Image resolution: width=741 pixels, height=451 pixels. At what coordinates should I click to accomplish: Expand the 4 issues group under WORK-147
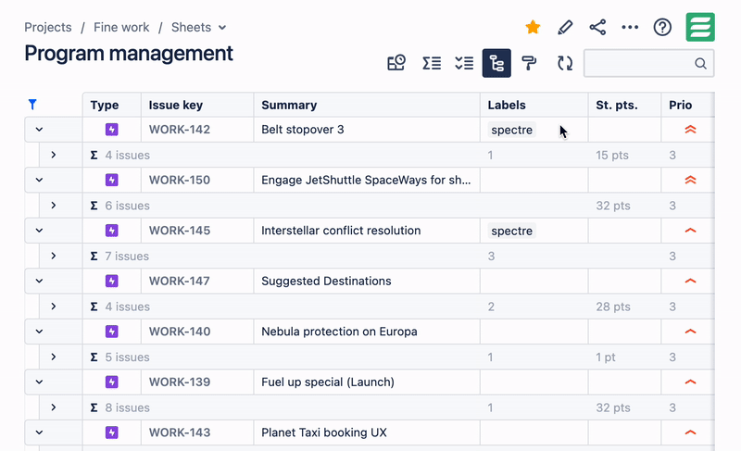coord(54,307)
